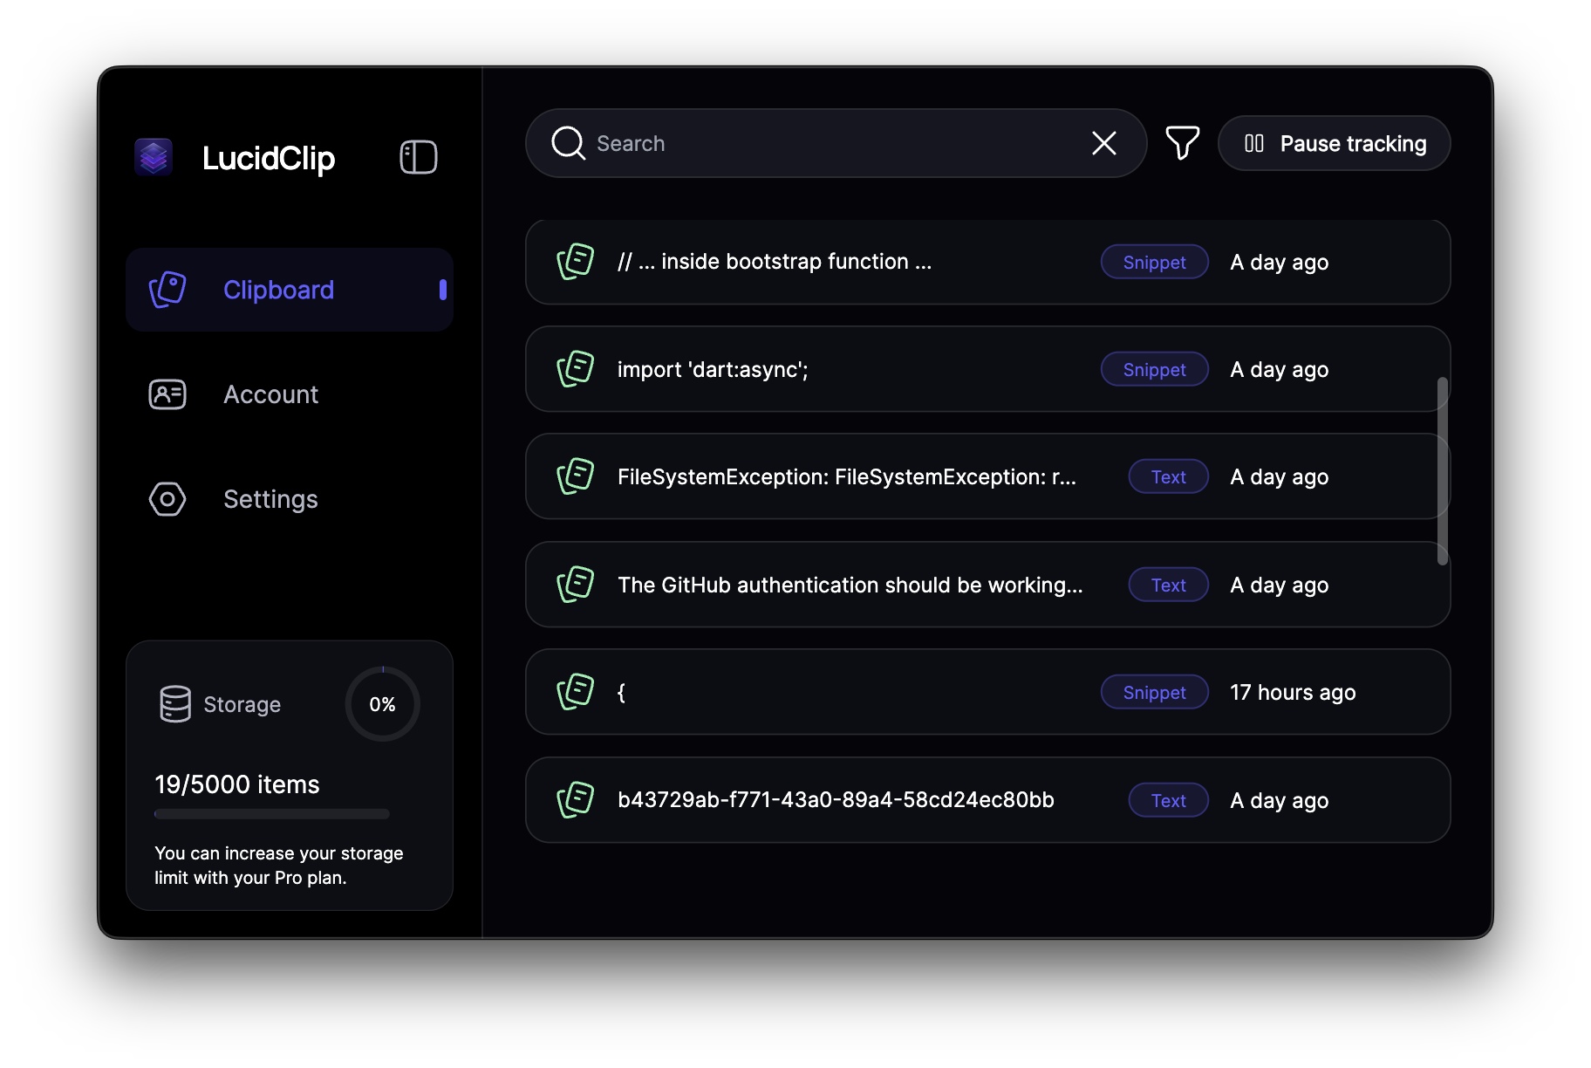This screenshot has width=1591, height=1068.
Task: Click the Account profile icon
Action: coord(167,394)
